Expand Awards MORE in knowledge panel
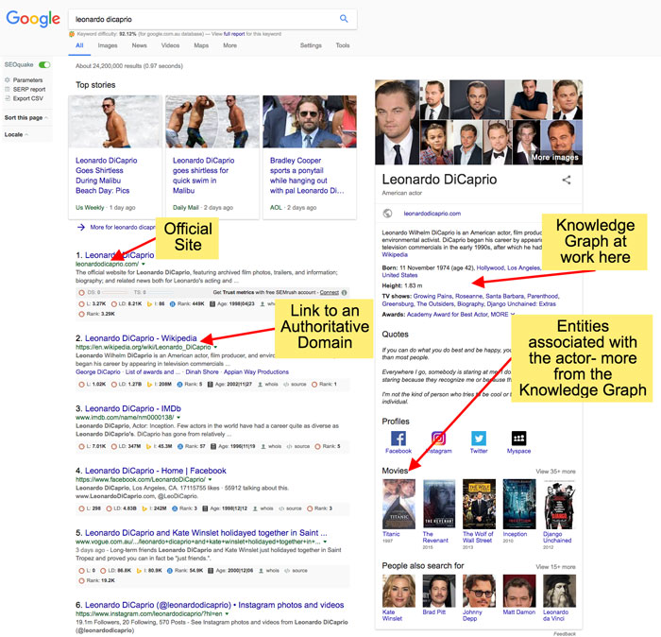Screen dimensions: 661x637 [502, 315]
